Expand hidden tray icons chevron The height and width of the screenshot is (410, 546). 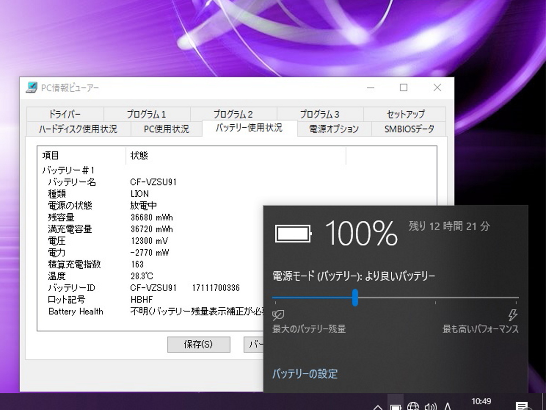click(378, 406)
